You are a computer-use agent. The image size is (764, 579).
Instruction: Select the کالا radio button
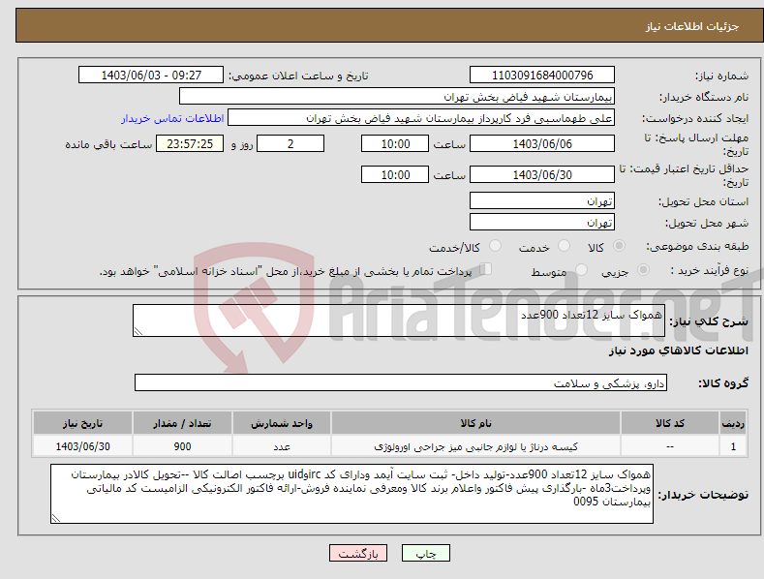(619, 246)
